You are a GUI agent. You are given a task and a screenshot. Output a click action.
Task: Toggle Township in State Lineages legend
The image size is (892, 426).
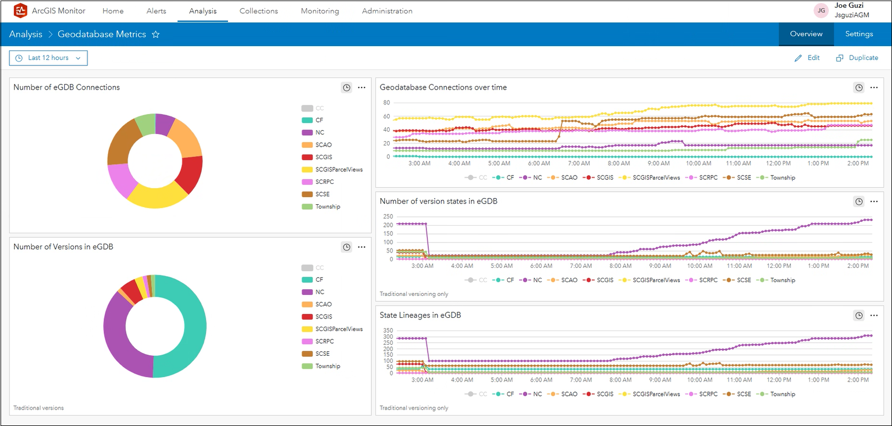(776, 394)
